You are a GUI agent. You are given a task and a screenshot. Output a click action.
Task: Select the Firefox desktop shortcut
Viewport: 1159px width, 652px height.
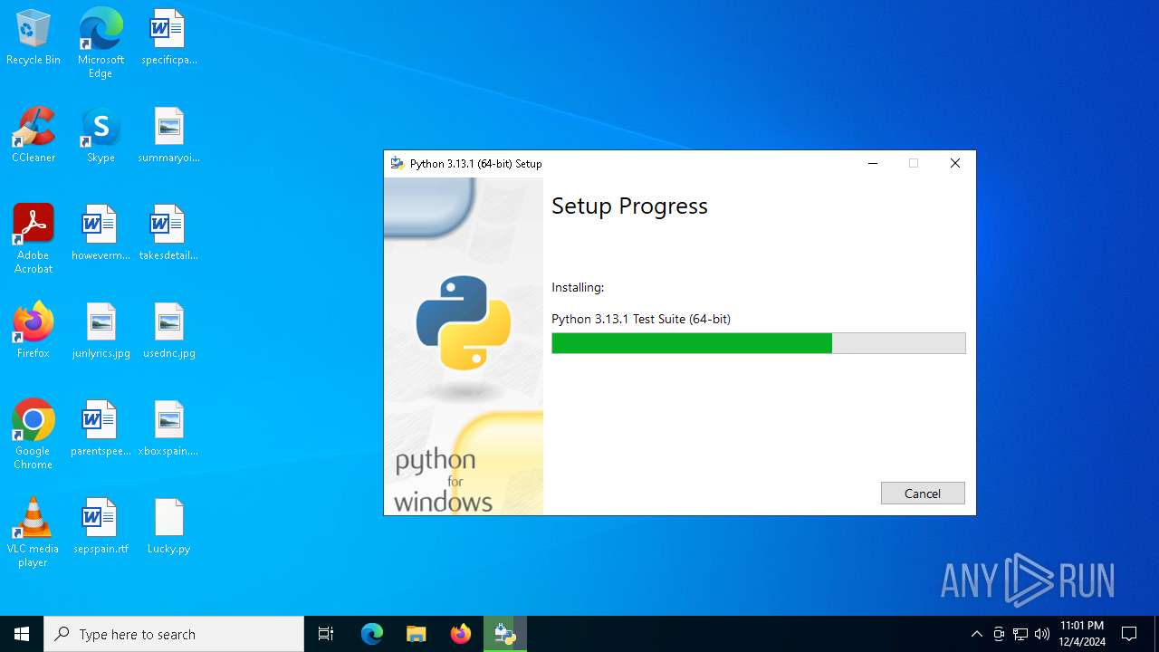34,331
